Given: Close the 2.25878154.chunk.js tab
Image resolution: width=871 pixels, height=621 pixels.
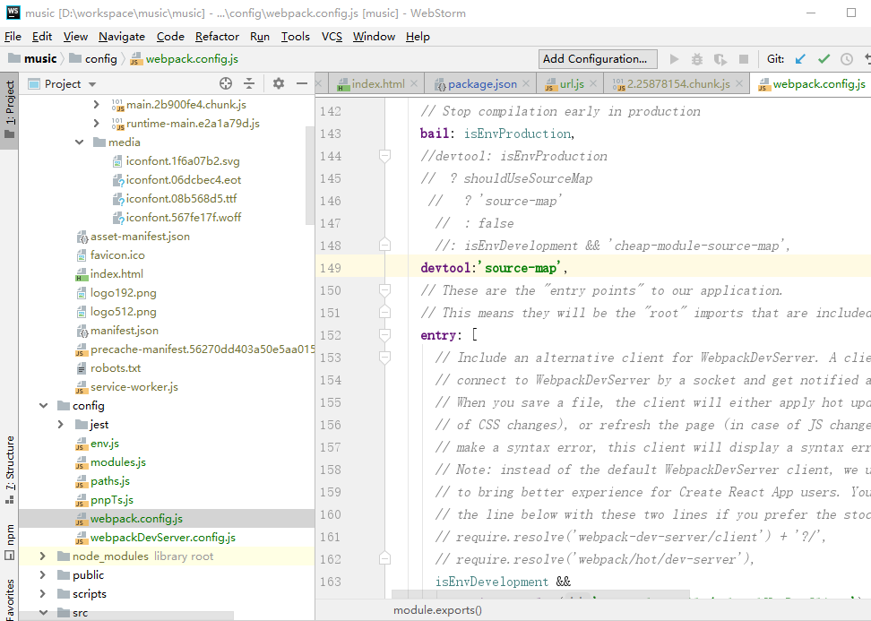Looking at the screenshot, I should 739,83.
